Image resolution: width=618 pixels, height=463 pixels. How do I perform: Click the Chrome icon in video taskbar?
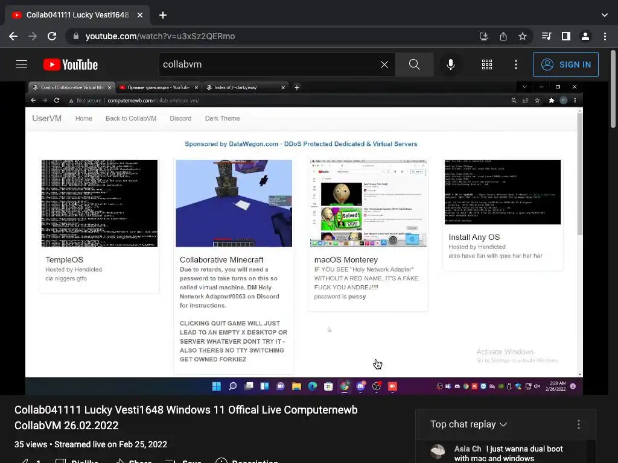[345, 386]
